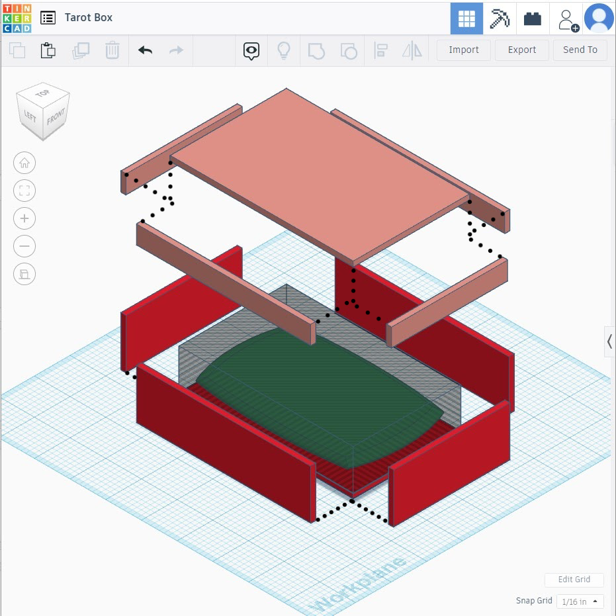Viewport: 616px width, 616px height.
Task: Toggle Show all lightbulb icon
Action: (x=284, y=51)
